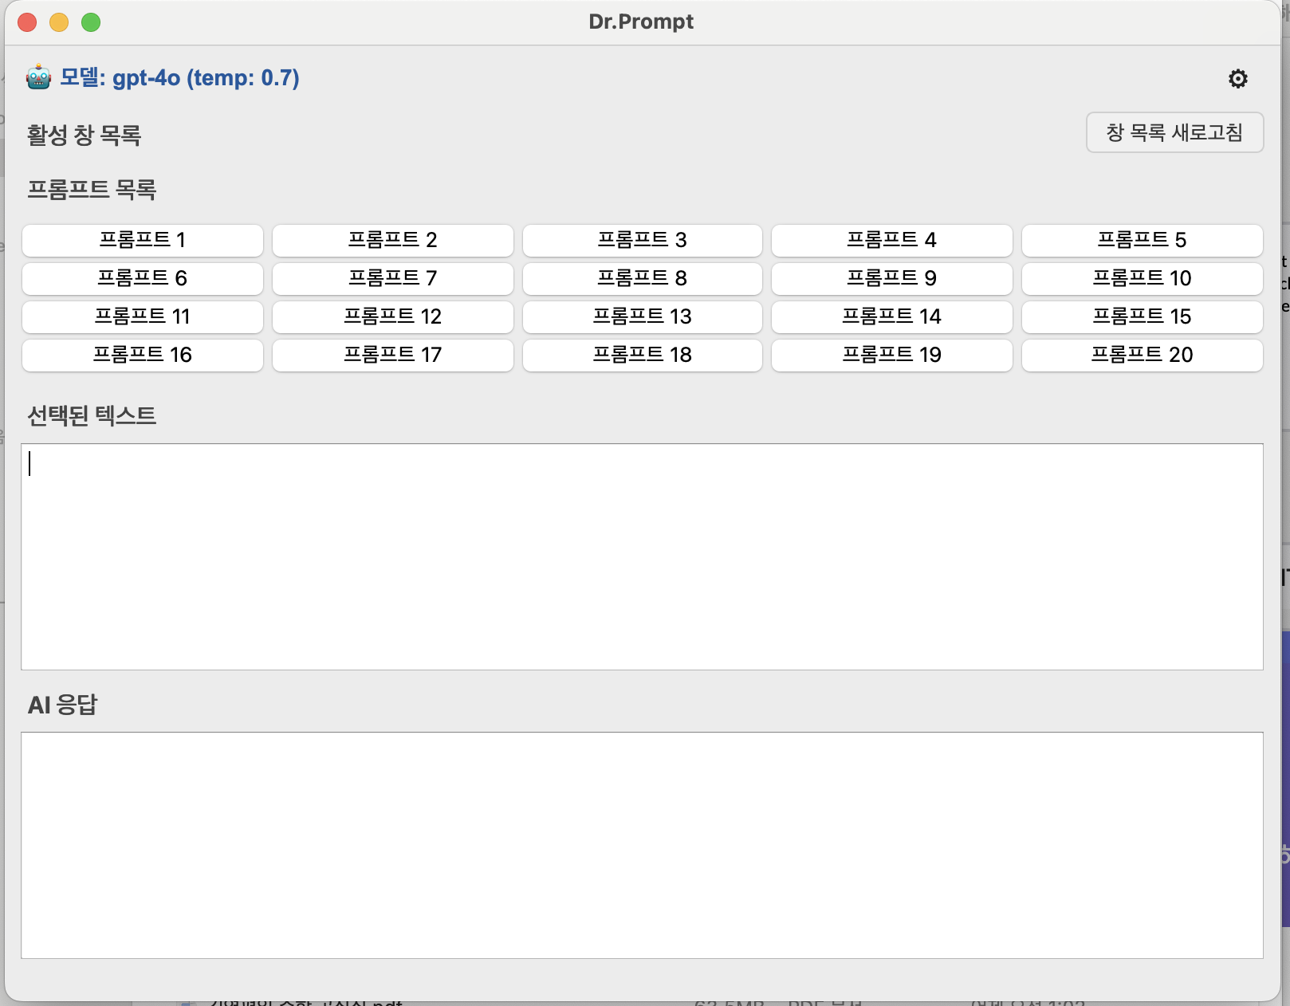Click the model gpt-4o label
1290x1006 pixels.
pyautogui.click(x=179, y=78)
